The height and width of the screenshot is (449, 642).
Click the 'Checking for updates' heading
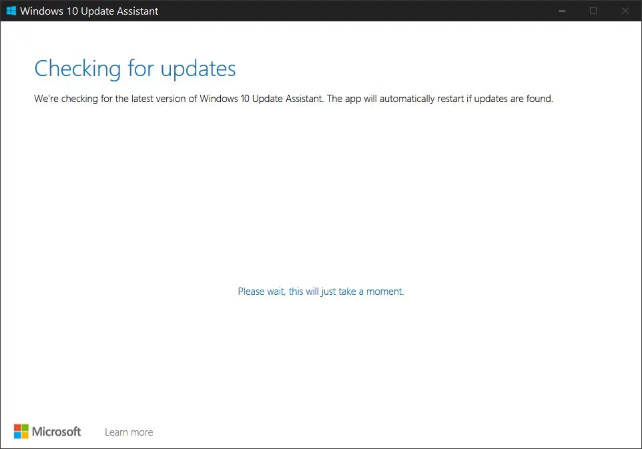pos(135,68)
